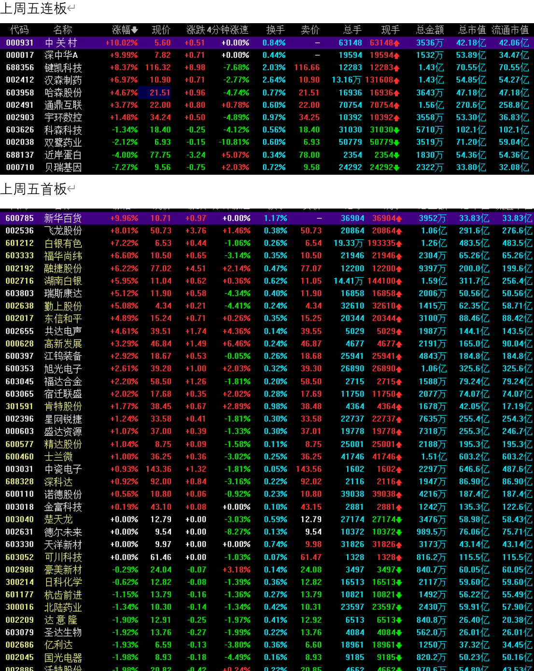Select the 飞龙股份 stock name
The height and width of the screenshot is (671, 534).
[63, 231]
